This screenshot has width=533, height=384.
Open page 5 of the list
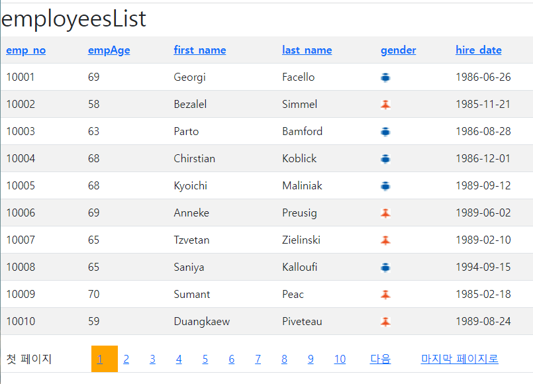point(205,359)
